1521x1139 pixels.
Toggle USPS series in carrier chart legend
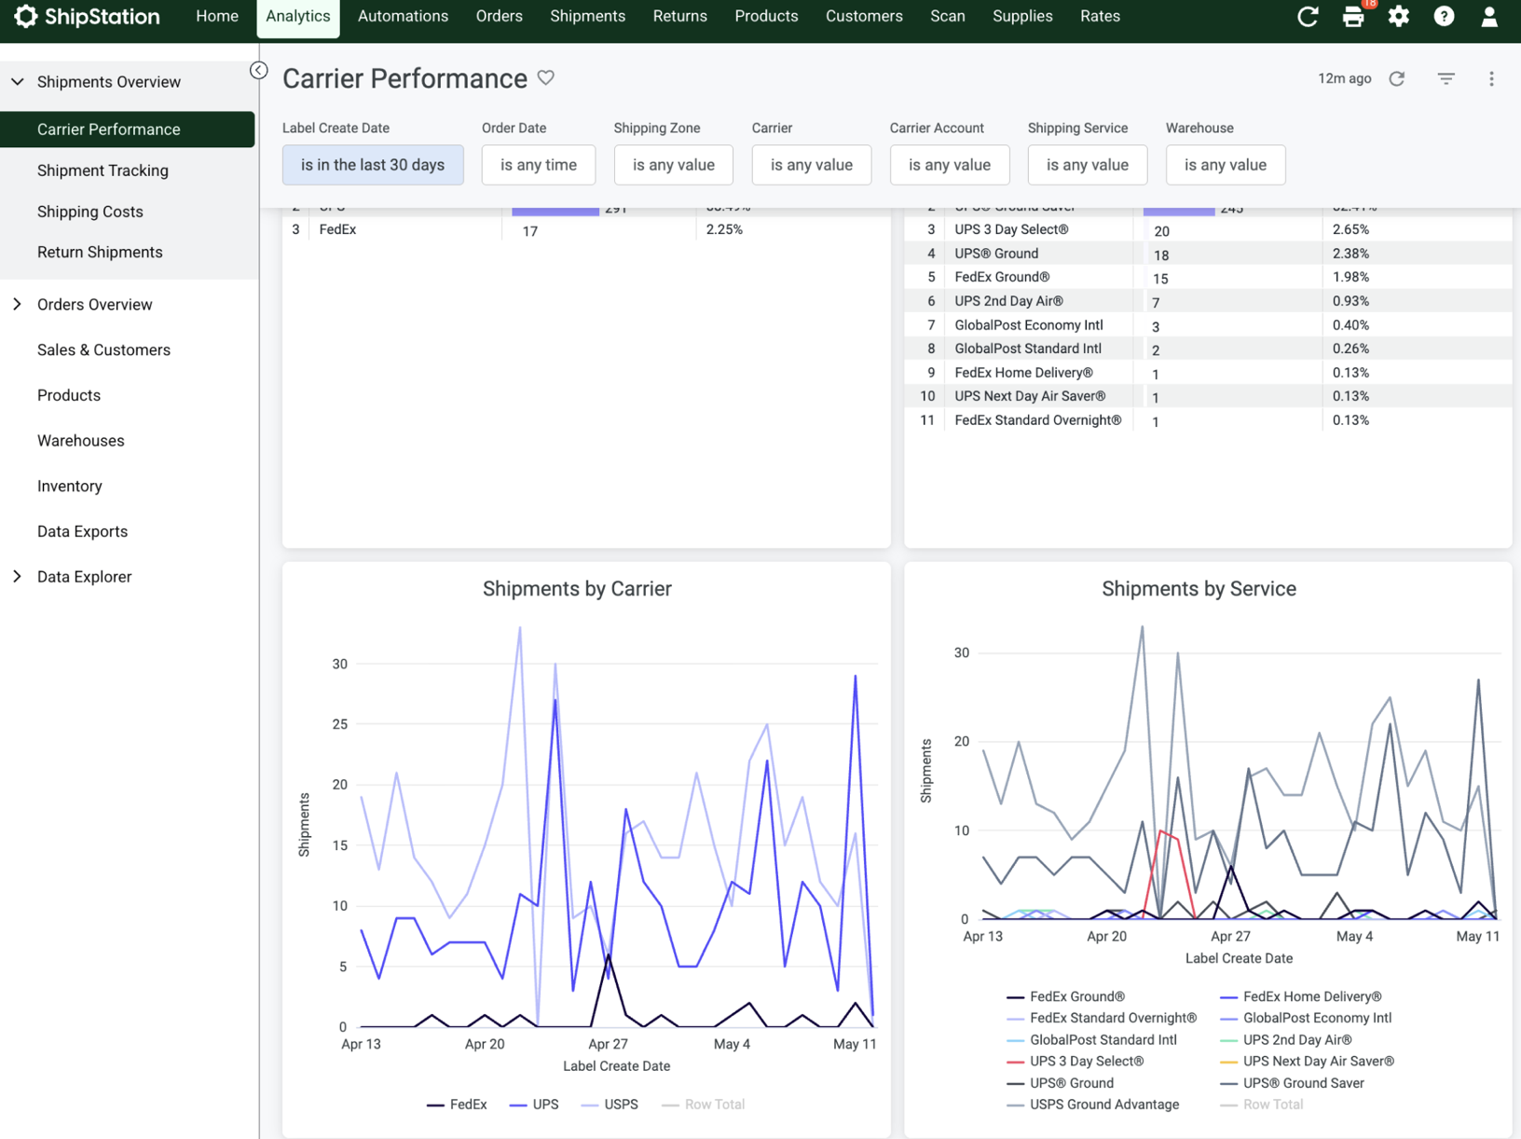click(x=610, y=1105)
